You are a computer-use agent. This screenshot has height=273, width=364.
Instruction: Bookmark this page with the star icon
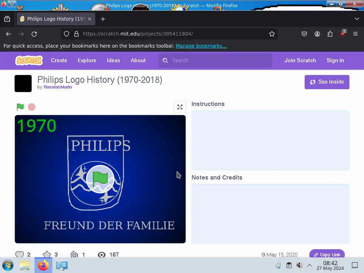coord(272,34)
